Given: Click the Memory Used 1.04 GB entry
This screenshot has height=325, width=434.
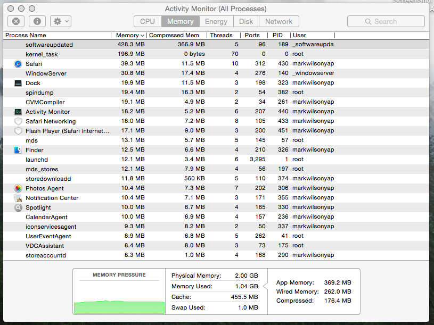Looking at the screenshot, I should tap(215, 286).
